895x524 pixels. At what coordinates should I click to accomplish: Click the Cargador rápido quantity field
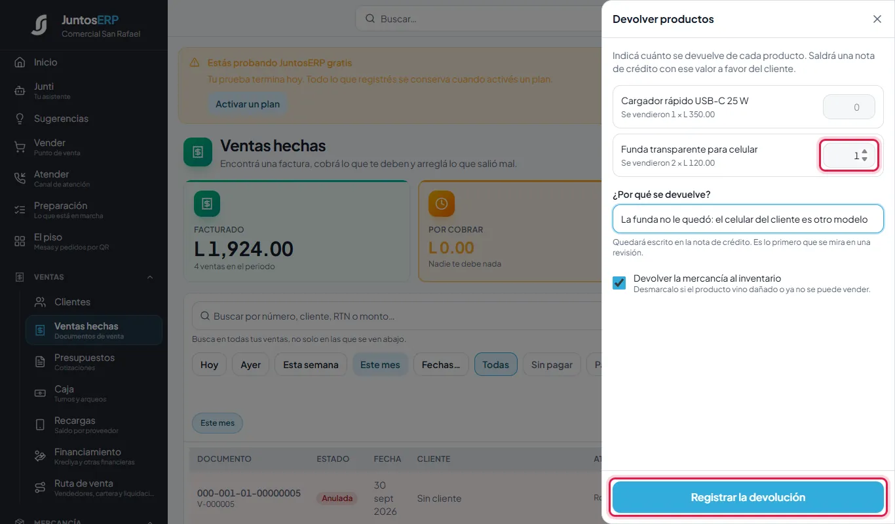(849, 107)
